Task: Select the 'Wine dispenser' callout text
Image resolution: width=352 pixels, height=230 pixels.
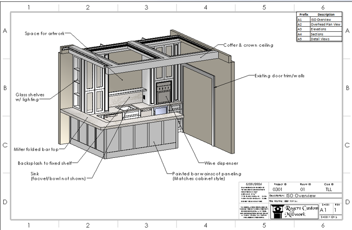Action: tap(221, 163)
